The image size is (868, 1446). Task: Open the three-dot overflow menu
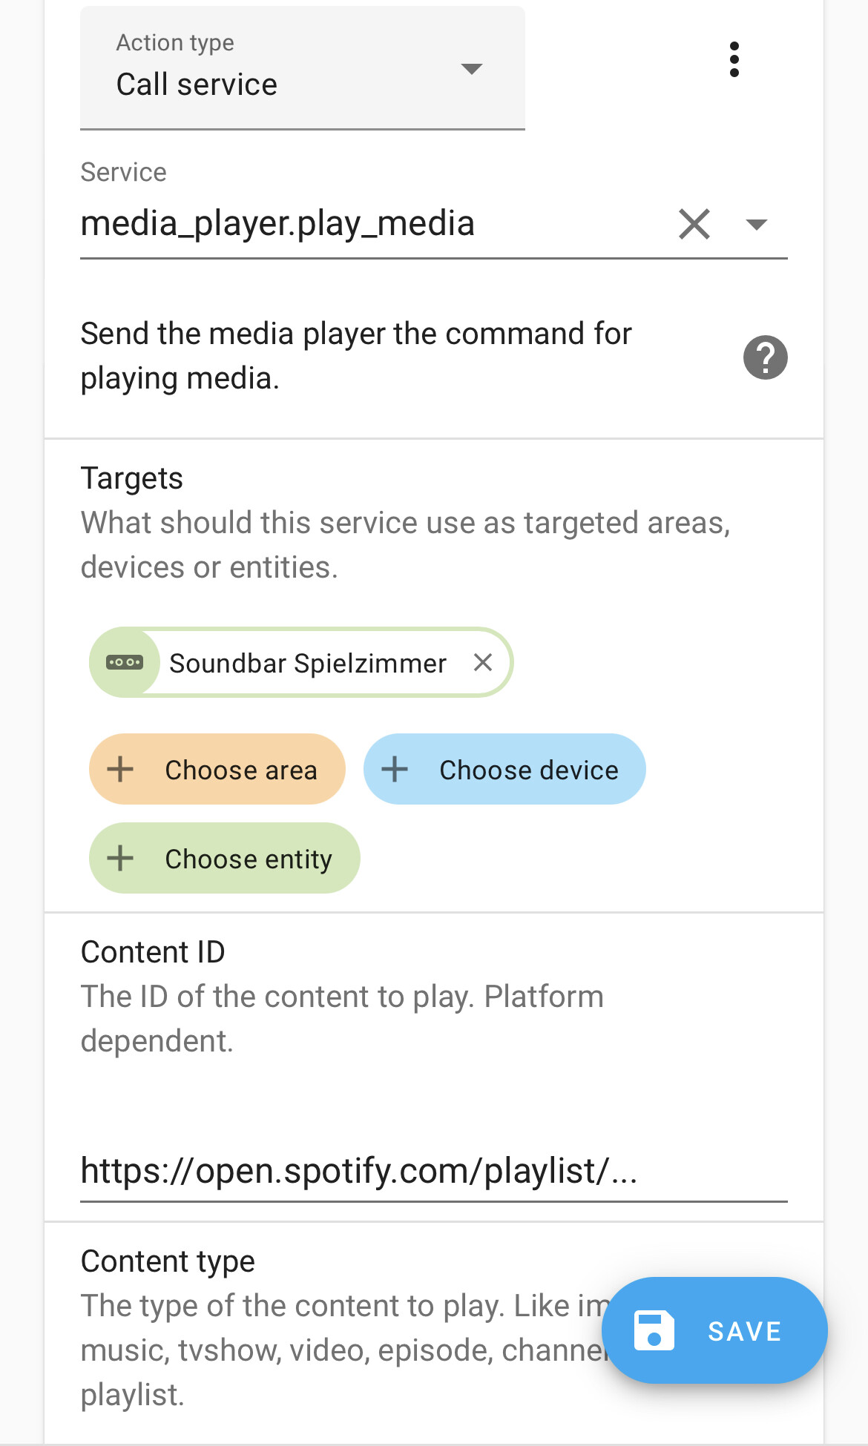tap(734, 60)
